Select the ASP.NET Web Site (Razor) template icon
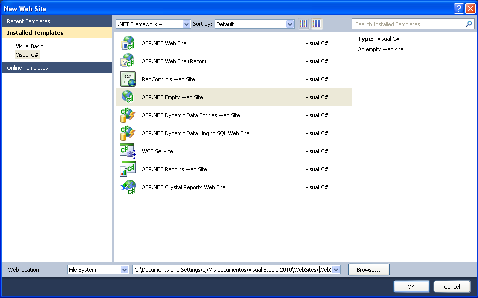The height and width of the screenshot is (298, 478). 128,61
